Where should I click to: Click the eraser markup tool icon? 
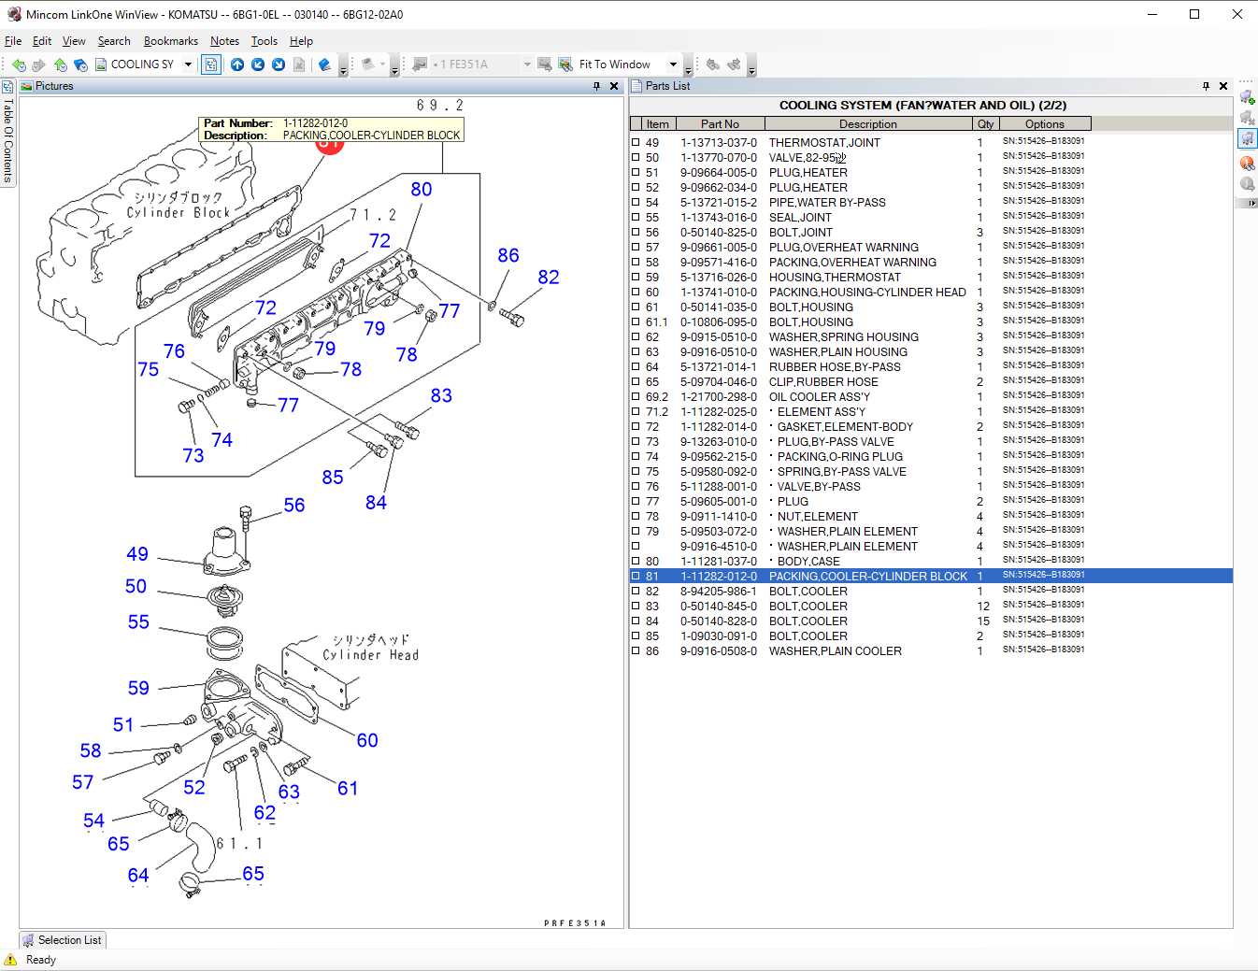click(x=325, y=64)
